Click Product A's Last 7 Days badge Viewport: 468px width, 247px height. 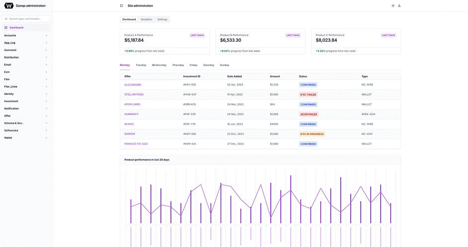point(197,35)
